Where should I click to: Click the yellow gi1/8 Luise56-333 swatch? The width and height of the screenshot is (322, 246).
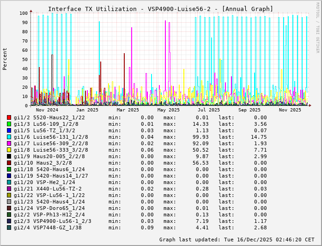click(x=9, y=150)
